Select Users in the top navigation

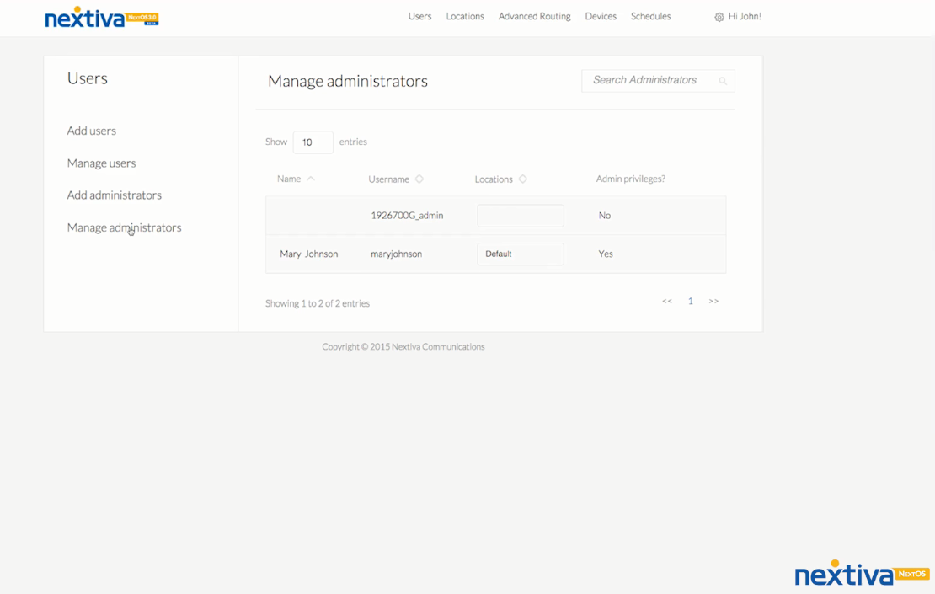[419, 16]
